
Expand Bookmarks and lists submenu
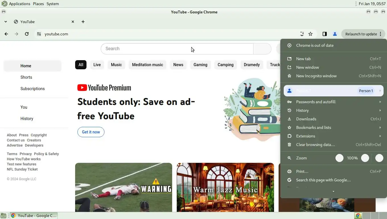334,127
